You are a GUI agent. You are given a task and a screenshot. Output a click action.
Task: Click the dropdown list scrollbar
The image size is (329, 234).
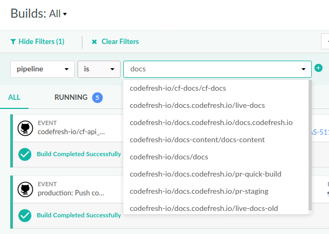[x=309, y=145]
